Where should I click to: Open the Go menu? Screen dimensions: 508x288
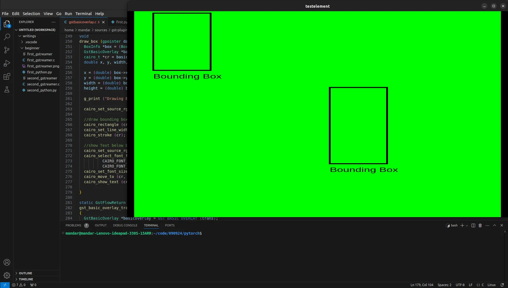pos(59,13)
